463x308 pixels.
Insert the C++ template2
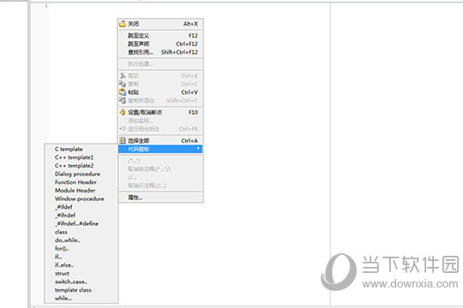click(x=81, y=166)
